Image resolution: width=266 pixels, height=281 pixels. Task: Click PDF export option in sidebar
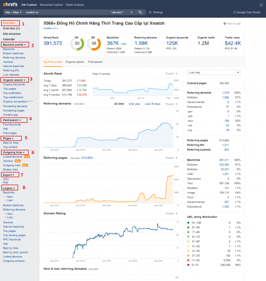[x=6, y=183]
